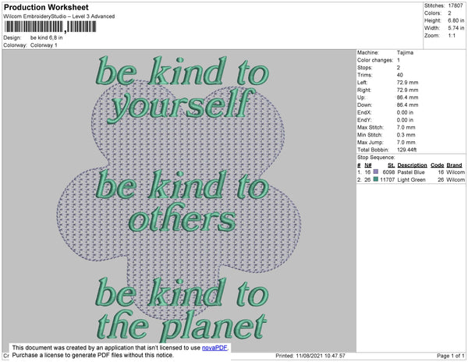Click the 'Brand' column header
The image size is (468, 362).
(454, 165)
